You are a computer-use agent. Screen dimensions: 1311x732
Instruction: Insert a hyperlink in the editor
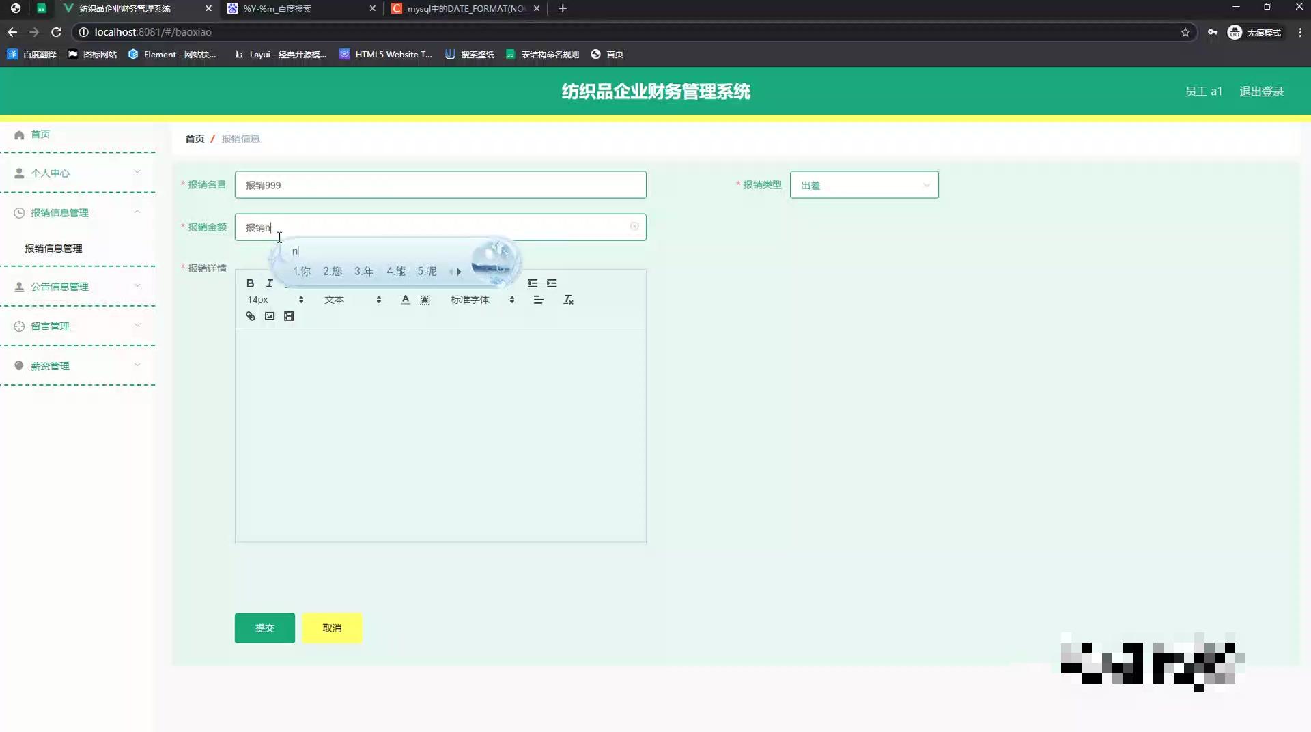pos(250,316)
